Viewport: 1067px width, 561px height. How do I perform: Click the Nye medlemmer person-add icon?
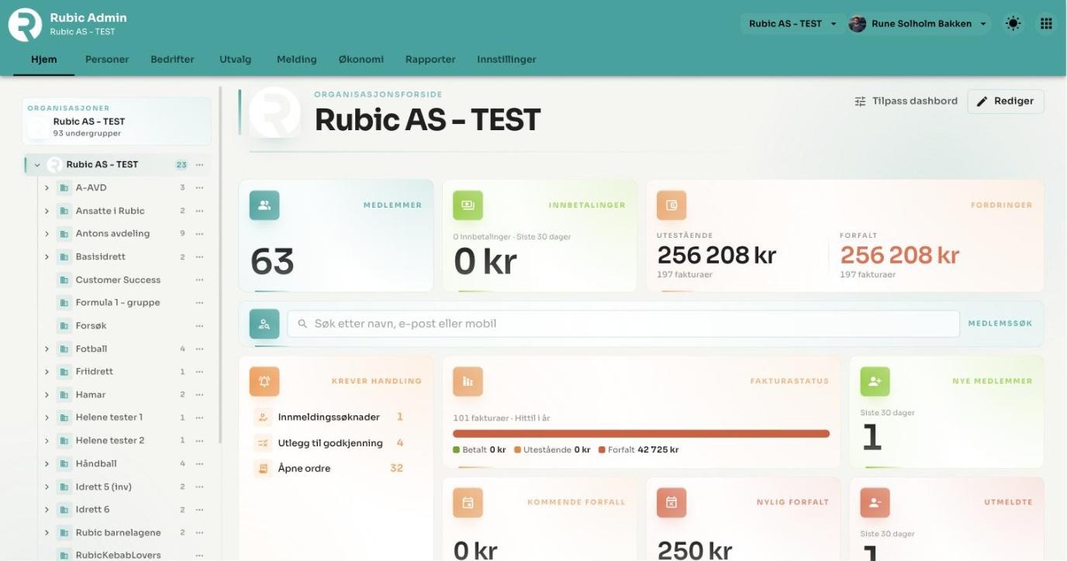coord(875,381)
